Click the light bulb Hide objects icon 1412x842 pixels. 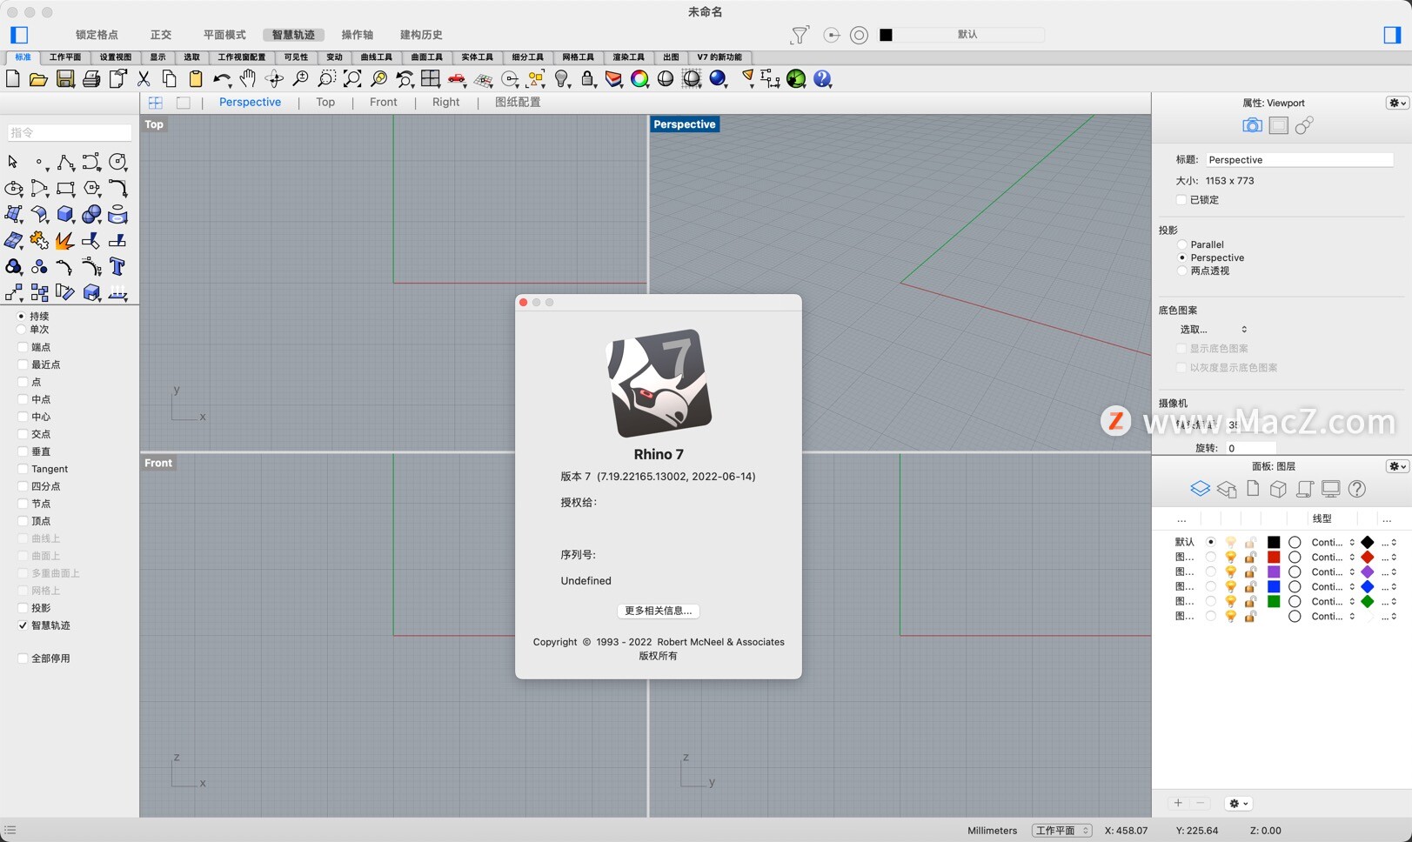562,79
